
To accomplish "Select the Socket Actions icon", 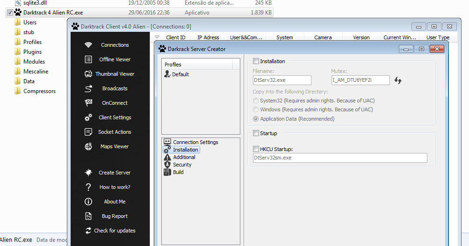I will pos(88,132).
